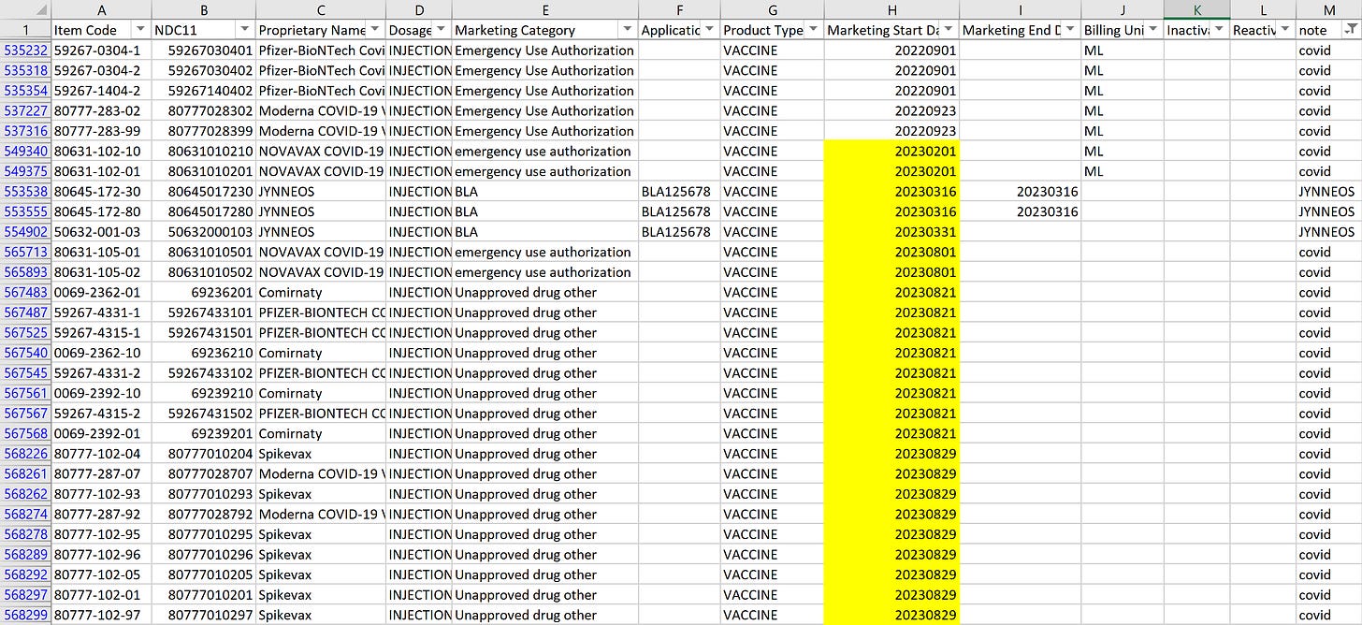This screenshot has height=625, width=1362.
Task: Click item code cell 59267-4331-1
Action: pos(102,313)
